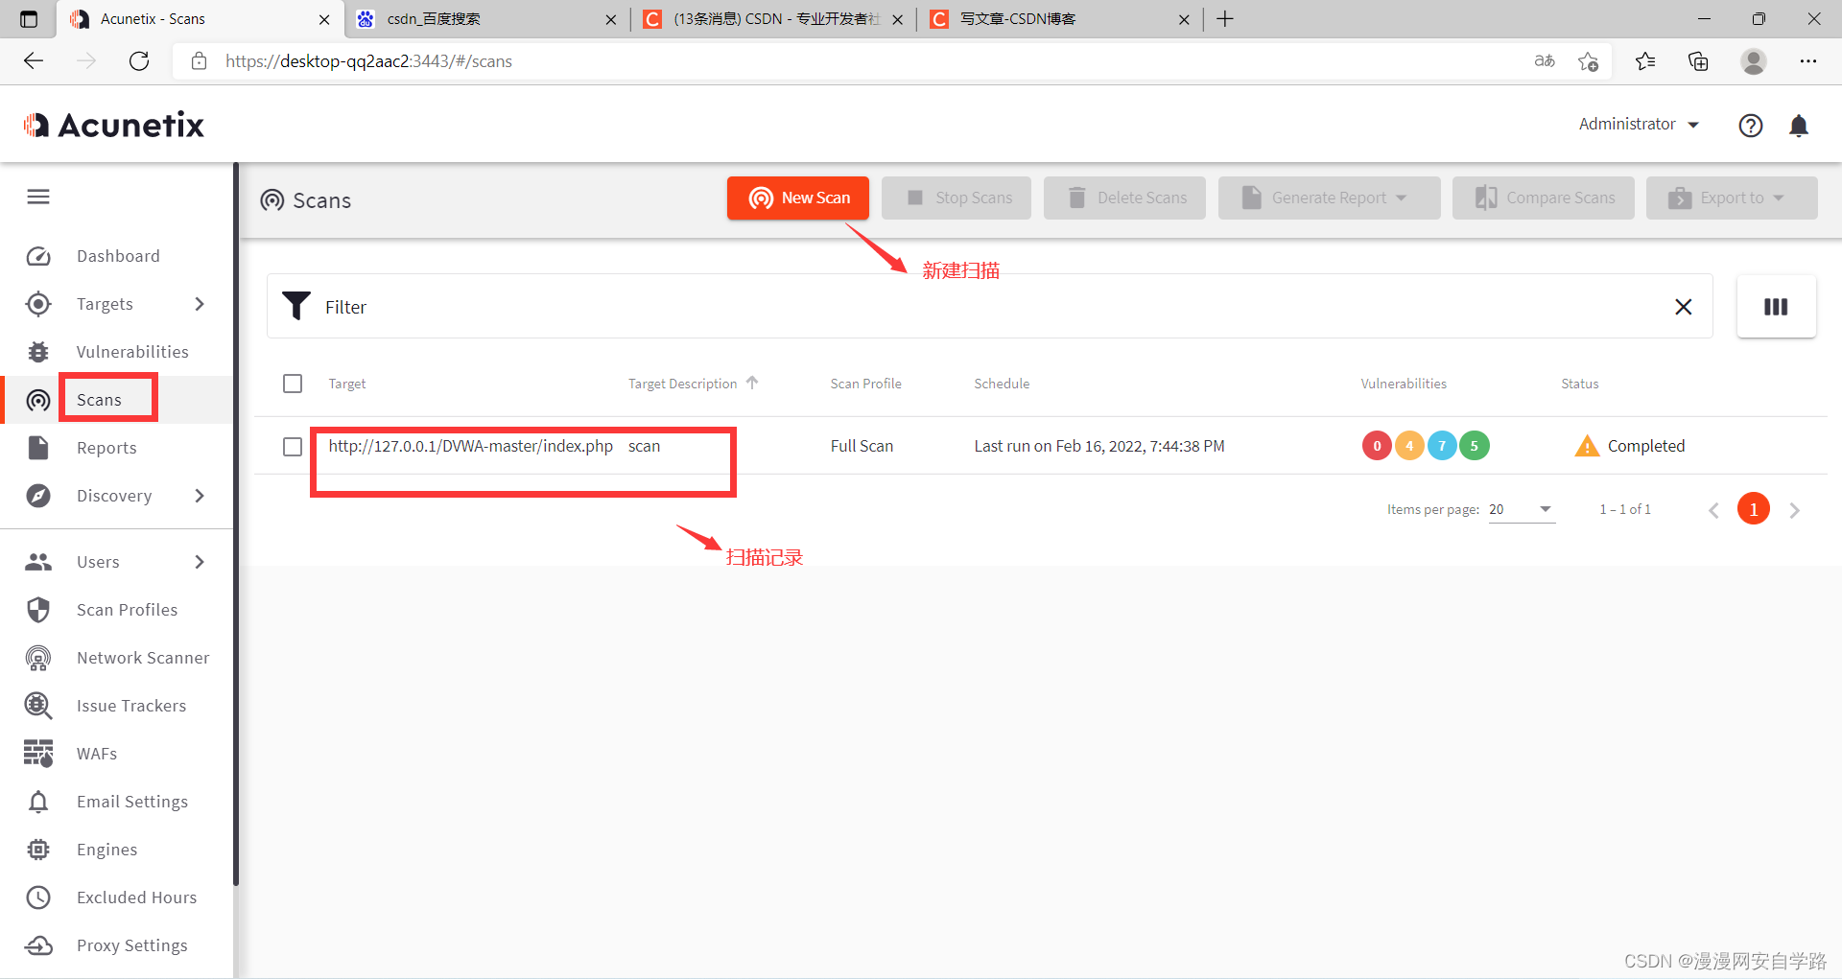Viewport: 1842px width, 979px height.
Task: Click the Scan Profiles shield icon
Action: click(x=38, y=610)
